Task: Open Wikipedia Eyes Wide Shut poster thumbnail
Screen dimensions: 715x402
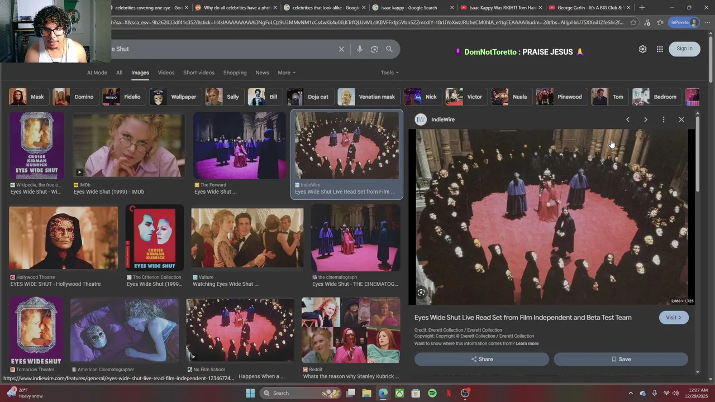Action: pyautogui.click(x=36, y=146)
